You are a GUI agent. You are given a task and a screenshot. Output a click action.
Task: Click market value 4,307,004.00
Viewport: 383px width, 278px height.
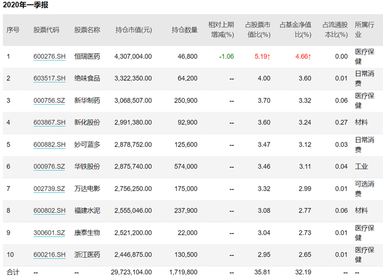pos(133,56)
